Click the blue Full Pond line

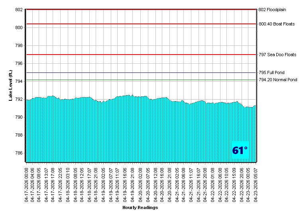tap(140, 73)
